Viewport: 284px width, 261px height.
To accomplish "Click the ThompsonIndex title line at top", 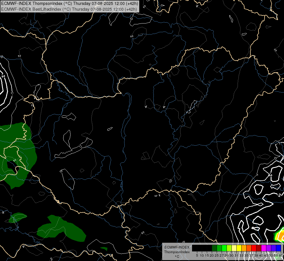I will 70,3.
